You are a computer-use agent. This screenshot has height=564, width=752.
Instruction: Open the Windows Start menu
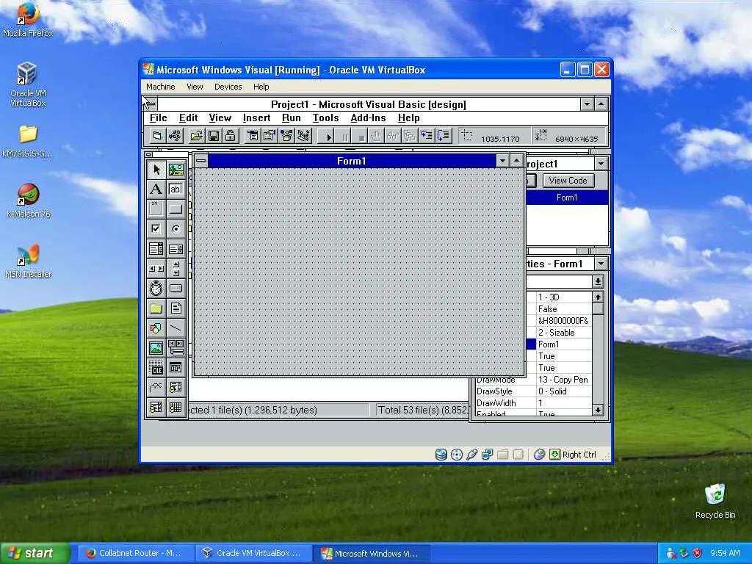point(34,554)
